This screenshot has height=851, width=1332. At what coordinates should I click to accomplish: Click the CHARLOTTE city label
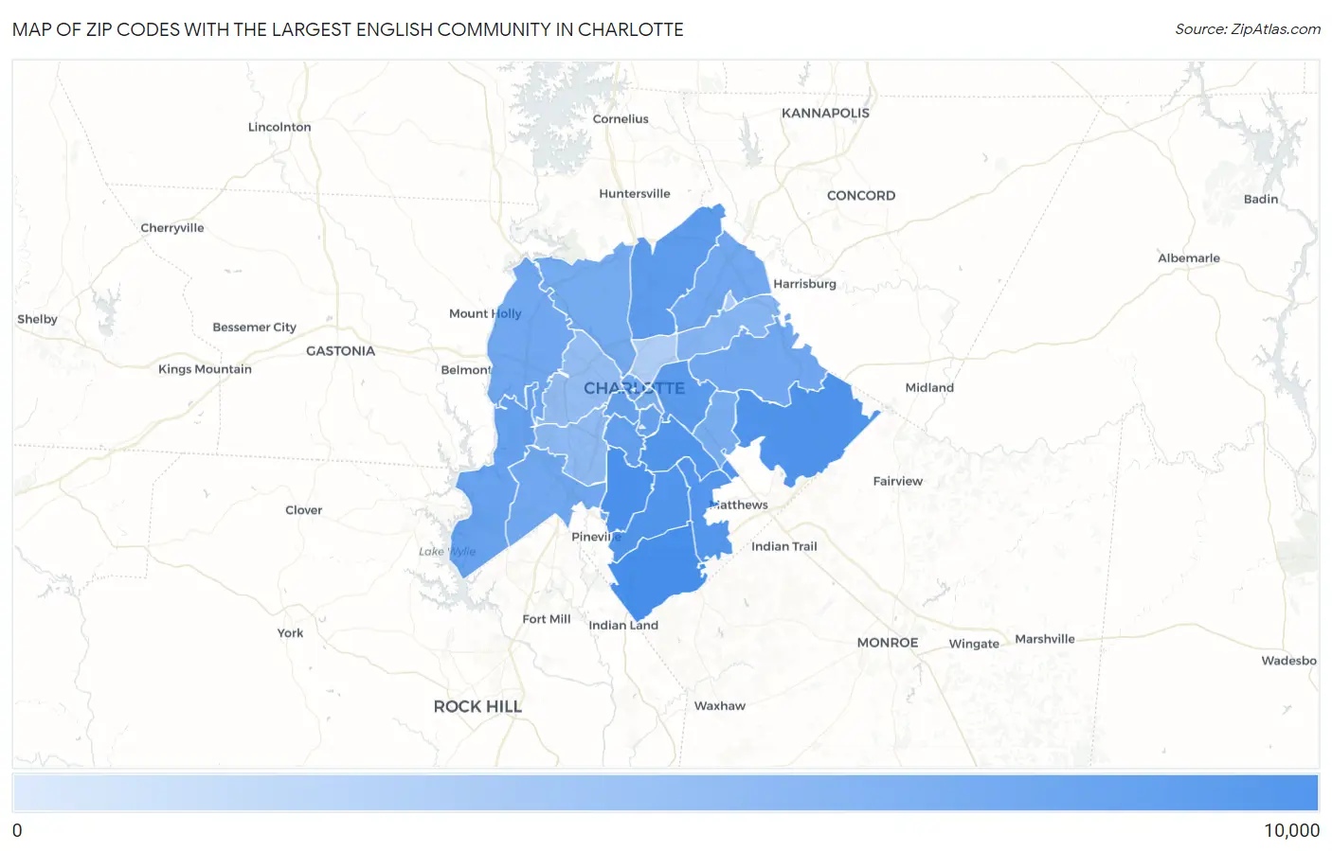pos(634,388)
